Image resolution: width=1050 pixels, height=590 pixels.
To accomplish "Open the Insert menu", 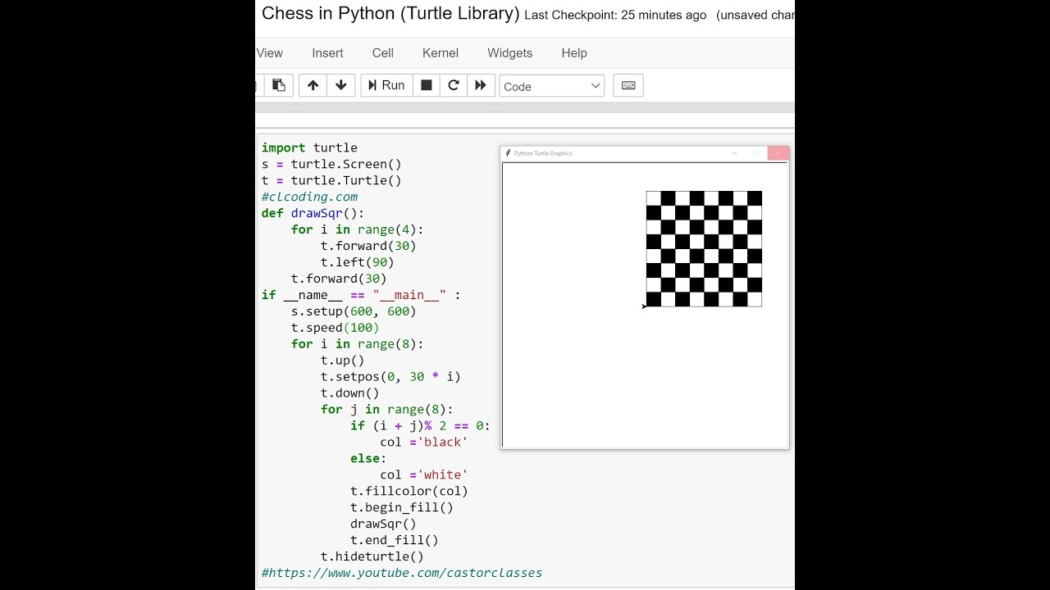I will click(x=327, y=52).
